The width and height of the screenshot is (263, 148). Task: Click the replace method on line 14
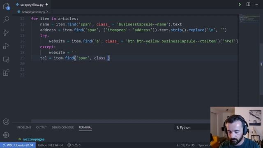click(196, 30)
